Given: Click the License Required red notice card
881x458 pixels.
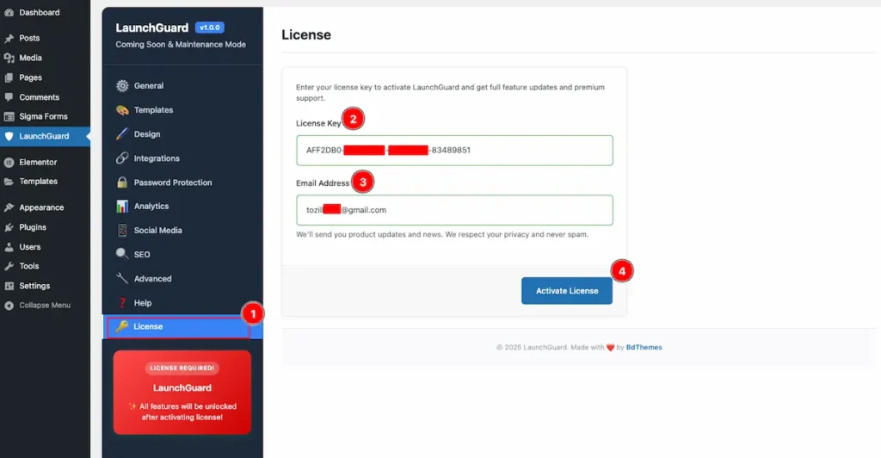Looking at the screenshot, I should pyautogui.click(x=182, y=393).
